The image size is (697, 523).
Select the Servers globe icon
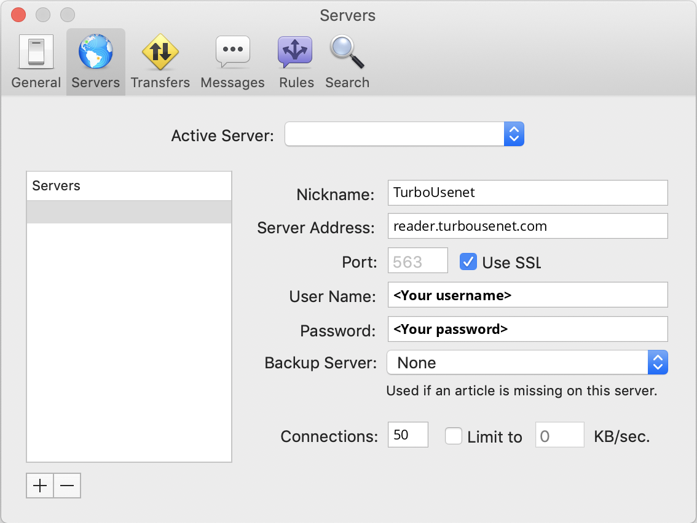click(x=95, y=52)
